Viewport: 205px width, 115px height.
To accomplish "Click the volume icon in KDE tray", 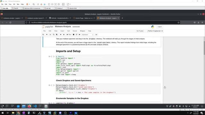I will (180, 106).
